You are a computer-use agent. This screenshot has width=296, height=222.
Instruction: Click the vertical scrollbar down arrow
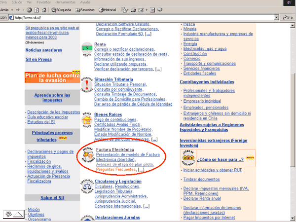click(x=293, y=217)
